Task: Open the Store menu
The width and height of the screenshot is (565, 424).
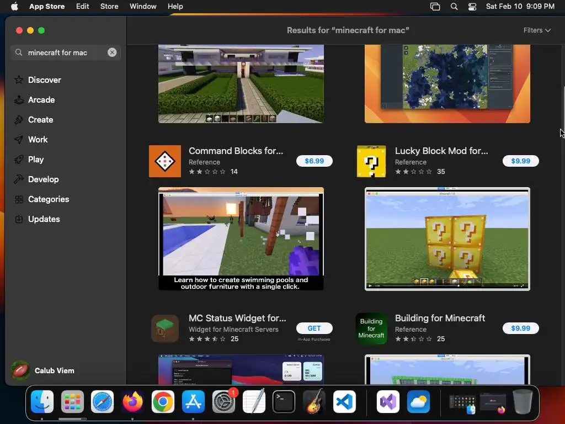Action: [109, 6]
